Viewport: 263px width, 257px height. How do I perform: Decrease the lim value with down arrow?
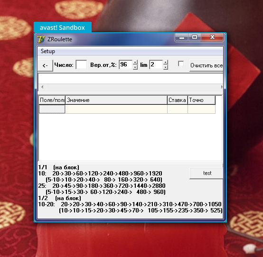click(x=165, y=67)
